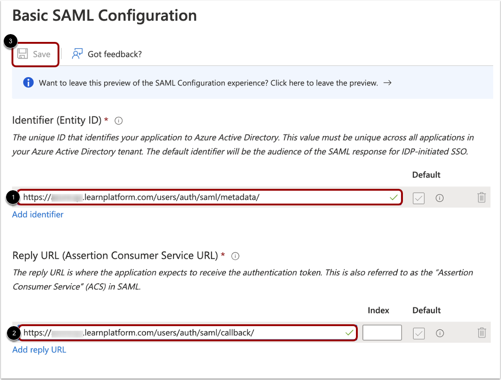Click the Add reply URL link
This screenshot has width=501, height=380.
[39, 350]
